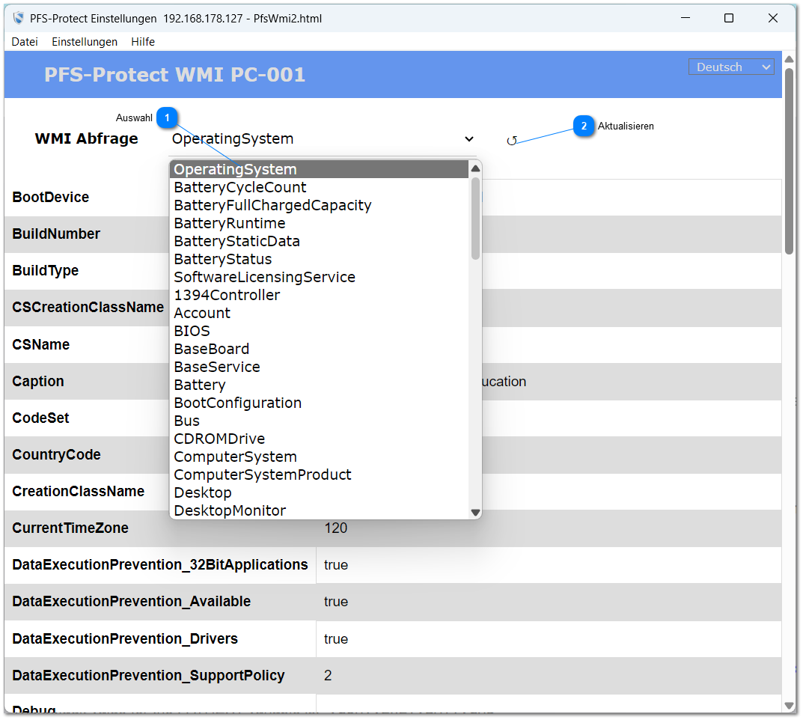
Task: Click the refresh arrow icon beside the WMI dropdown
Action: (513, 139)
